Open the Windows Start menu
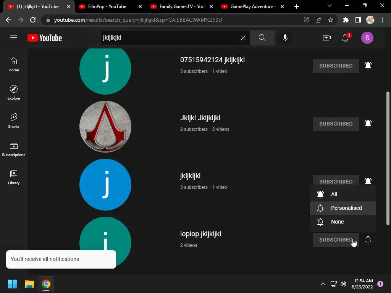391x293 pixels. pos(12,284)
